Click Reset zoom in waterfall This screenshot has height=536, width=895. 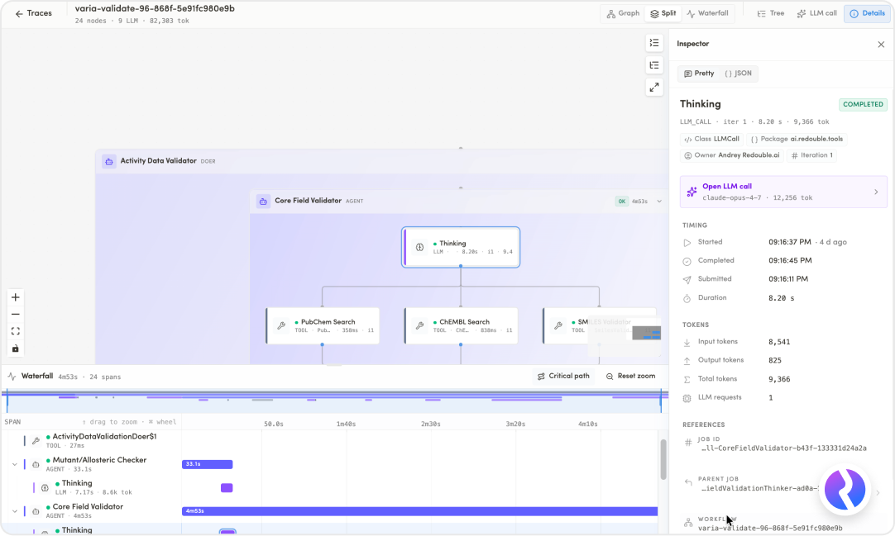coord(630,377)
